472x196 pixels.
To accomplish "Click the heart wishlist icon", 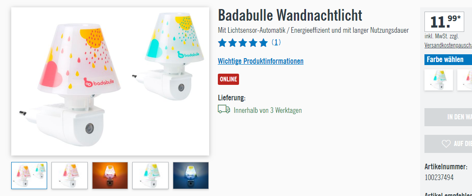I will pyautogui.click(x=446, y=144).
